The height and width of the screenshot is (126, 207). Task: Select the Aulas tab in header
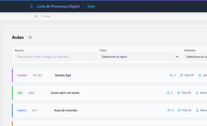point(91,6)
